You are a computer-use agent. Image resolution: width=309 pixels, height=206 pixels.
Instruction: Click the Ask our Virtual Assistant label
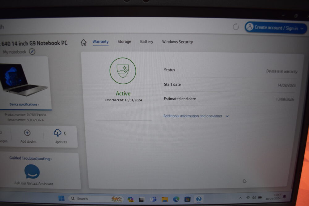point(34,183)
